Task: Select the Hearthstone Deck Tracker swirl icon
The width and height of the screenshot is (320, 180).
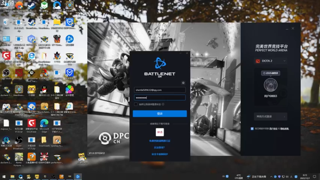Action: pos(32,76)
